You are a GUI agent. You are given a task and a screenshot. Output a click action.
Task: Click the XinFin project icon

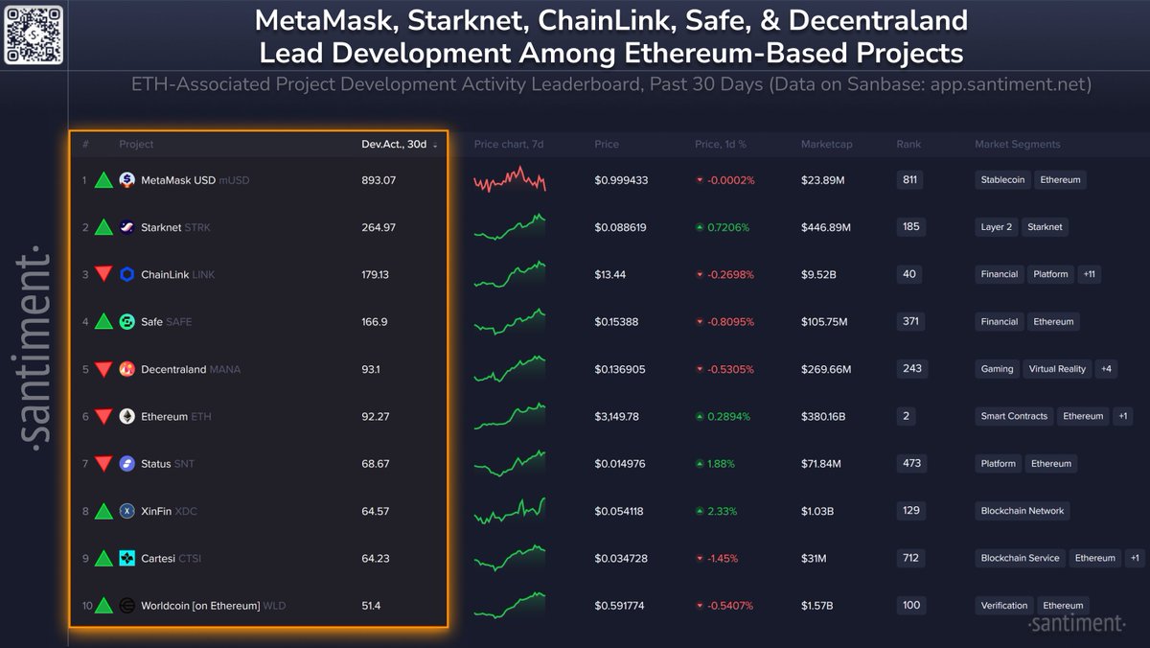click(x=127, y=511)
